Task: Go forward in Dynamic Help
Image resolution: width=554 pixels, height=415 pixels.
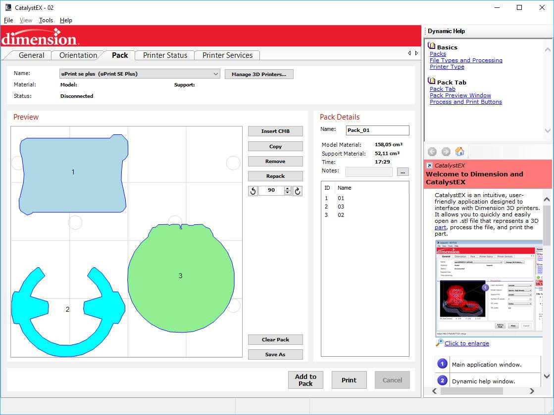Action: point(446,152)
